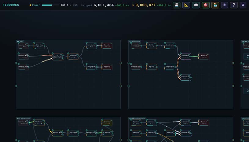Click the +598.0 /s income rate
The height and width of the screenshot is (142, 249).
click(x=164, y=5)
